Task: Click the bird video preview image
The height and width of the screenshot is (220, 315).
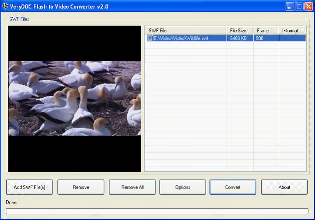Action: click(74, 98)
